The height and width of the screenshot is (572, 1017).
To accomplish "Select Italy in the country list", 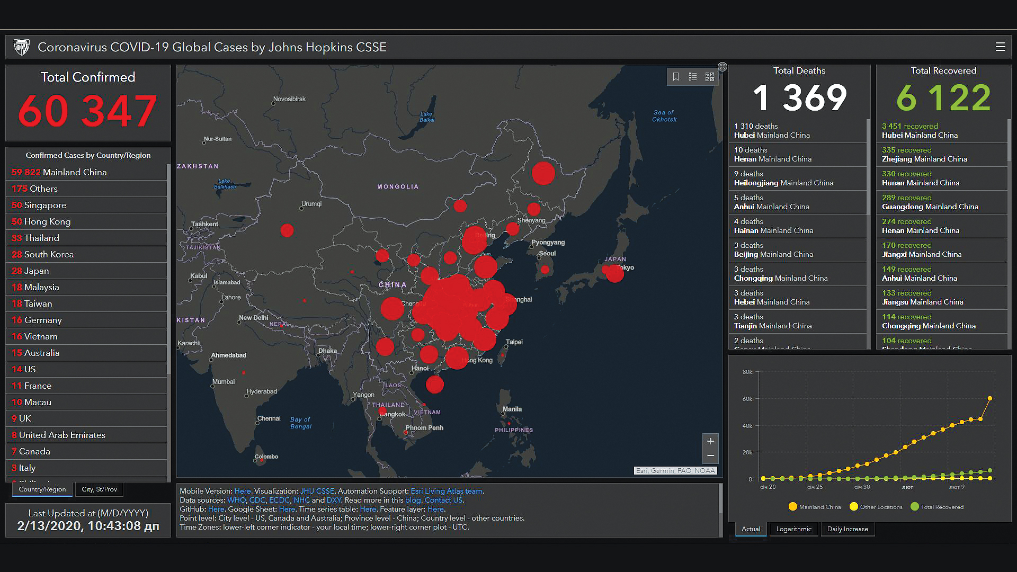I will click(x=86, y=468).
